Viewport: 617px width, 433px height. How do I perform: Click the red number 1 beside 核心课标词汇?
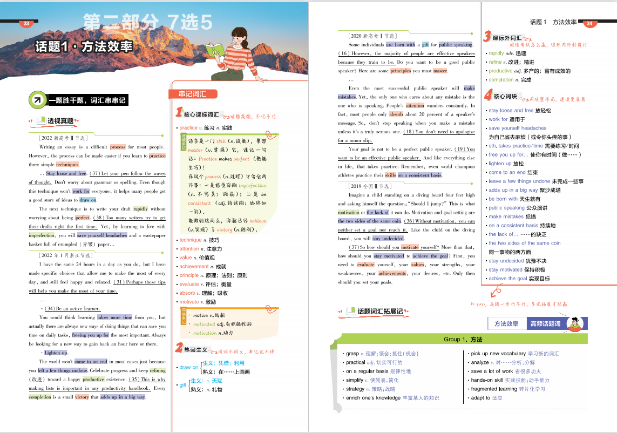pyautogui.click(x=179, y=112)
